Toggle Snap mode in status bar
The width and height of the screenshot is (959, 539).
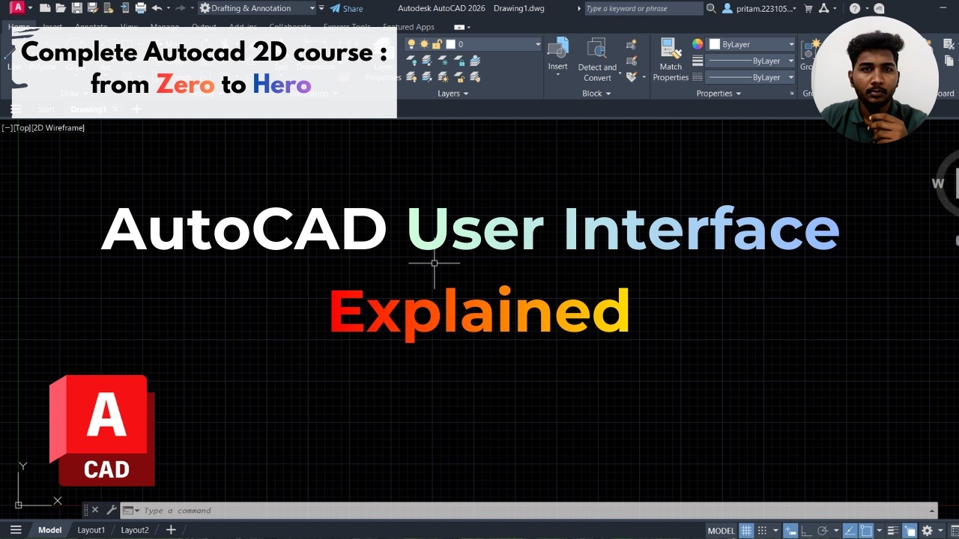tap(763, 530)
